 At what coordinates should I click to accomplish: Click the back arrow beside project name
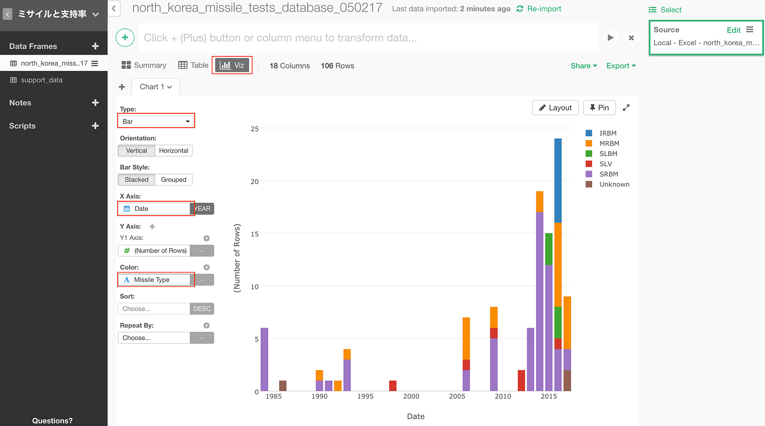[x=8, y=14]
